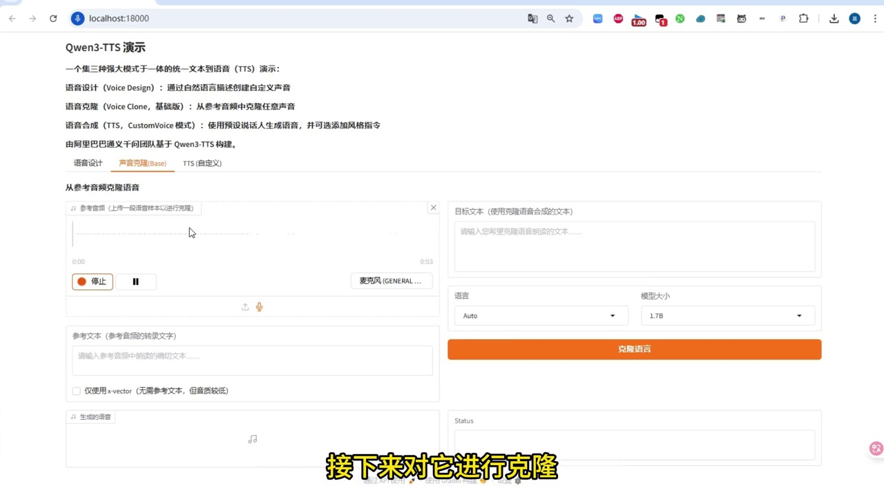Click the 生成的语音 panel label
The image size is (884, 497).
tap(90, 417)
